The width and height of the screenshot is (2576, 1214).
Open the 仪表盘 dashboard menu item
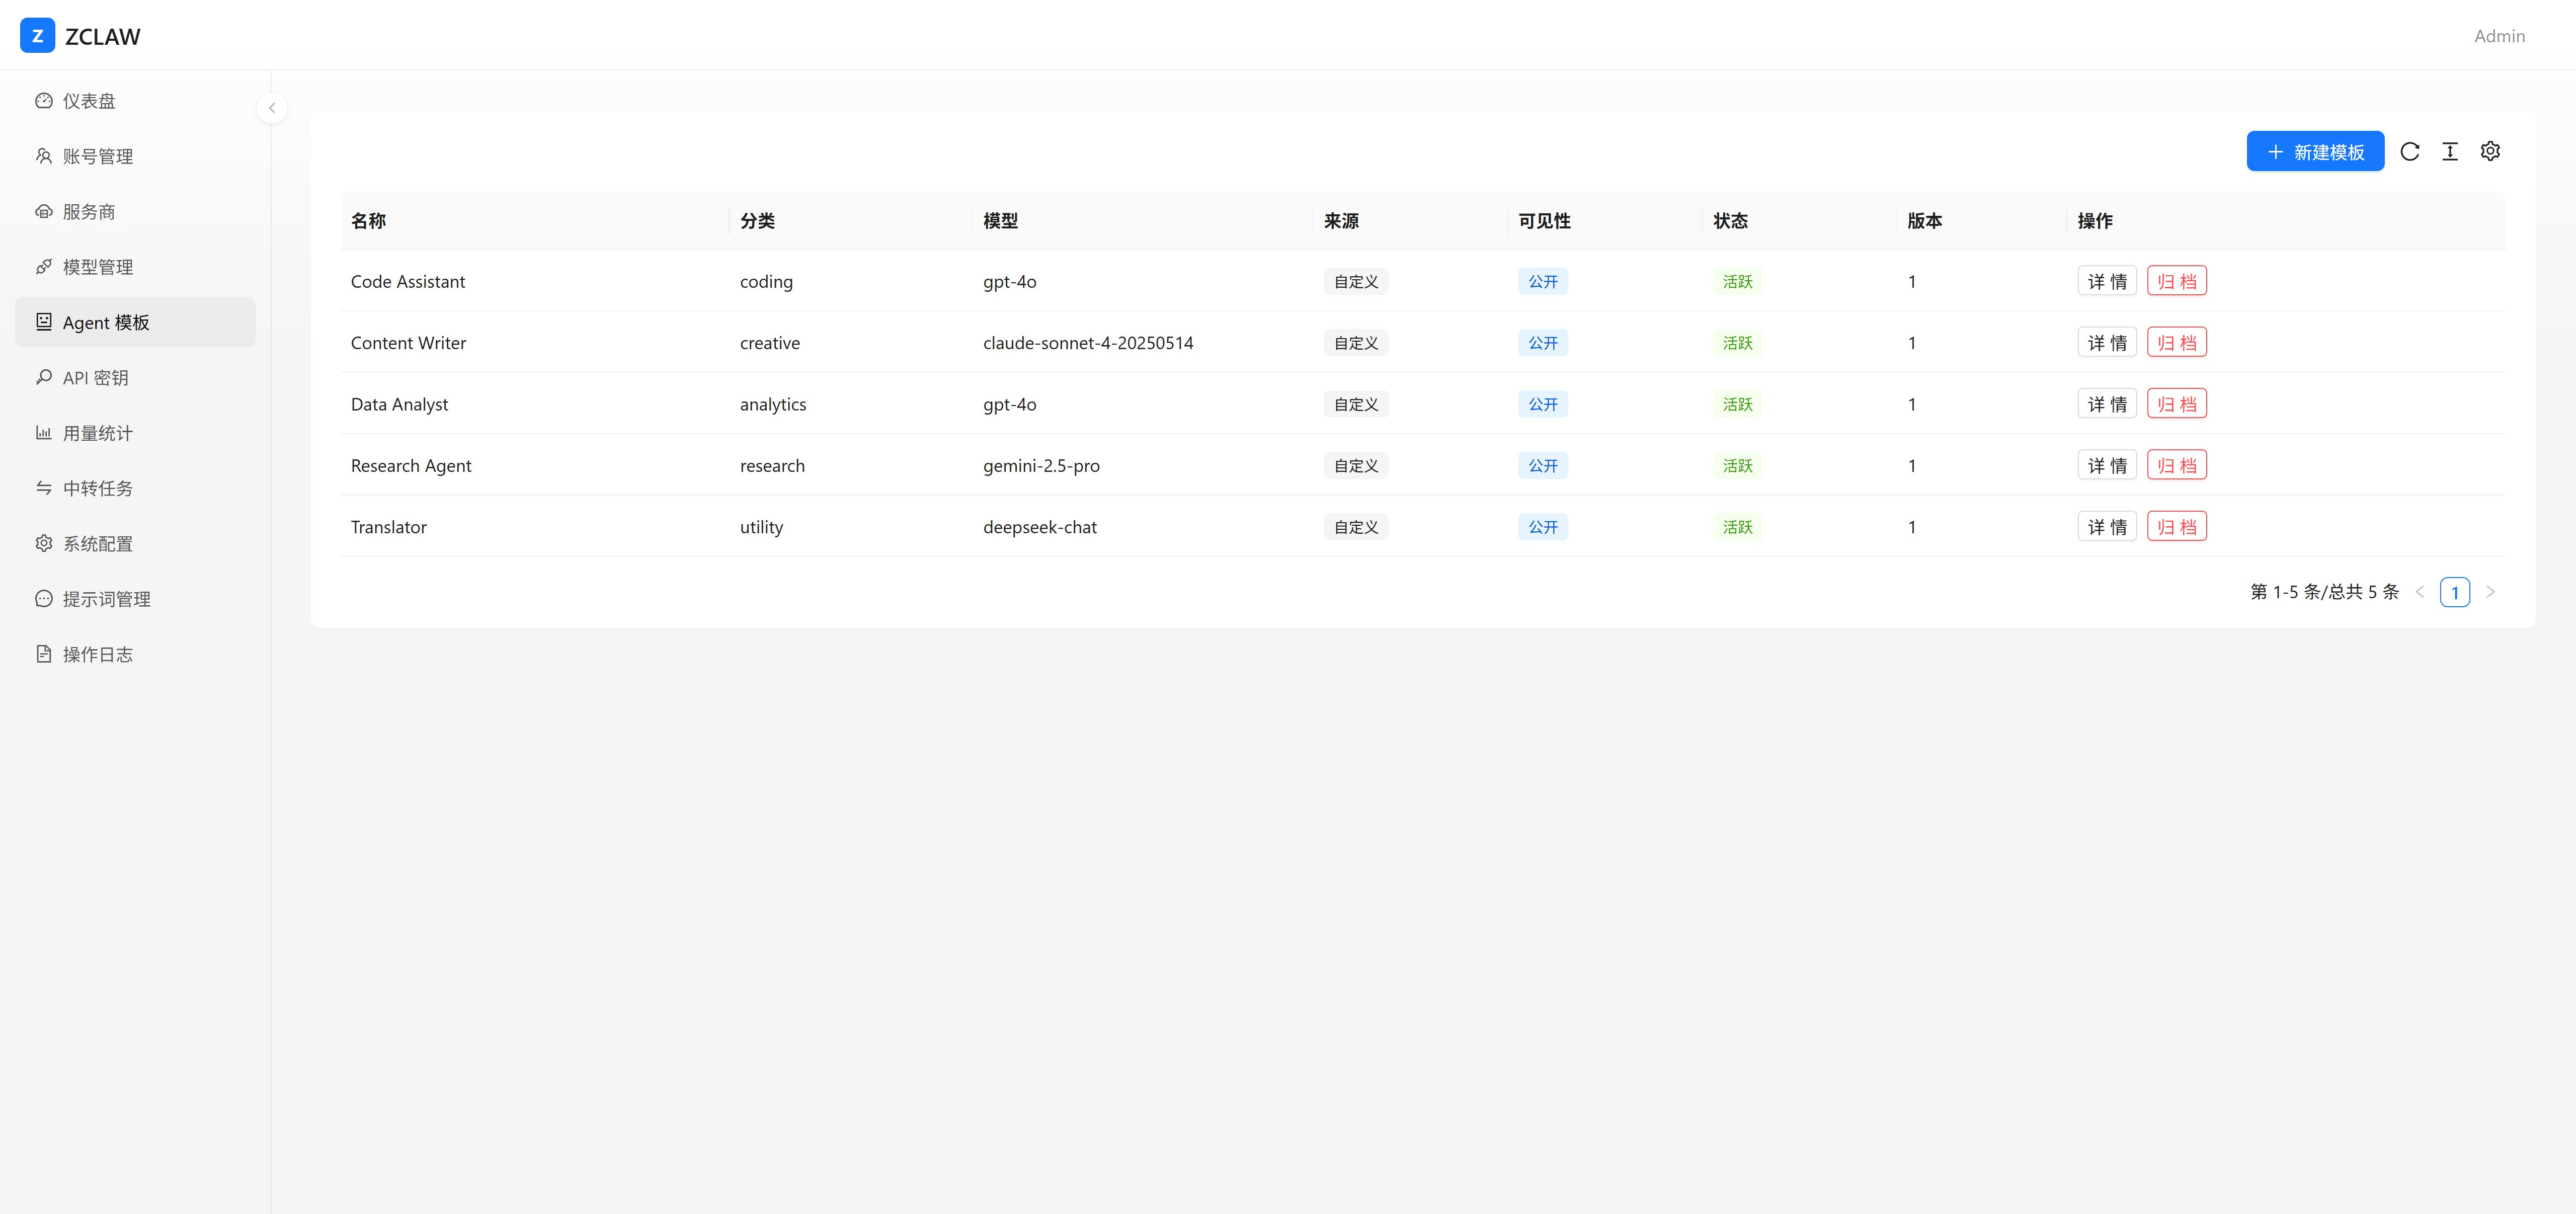click(89, 101)
